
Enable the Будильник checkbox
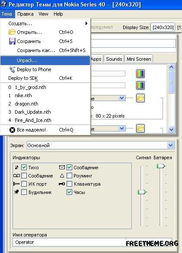click(24, 192)
